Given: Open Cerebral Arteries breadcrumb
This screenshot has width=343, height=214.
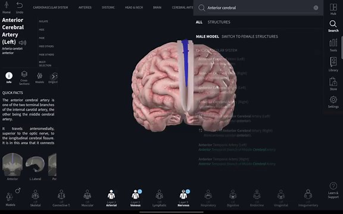Looking at the screenshot, I should [x=182, y=7].
